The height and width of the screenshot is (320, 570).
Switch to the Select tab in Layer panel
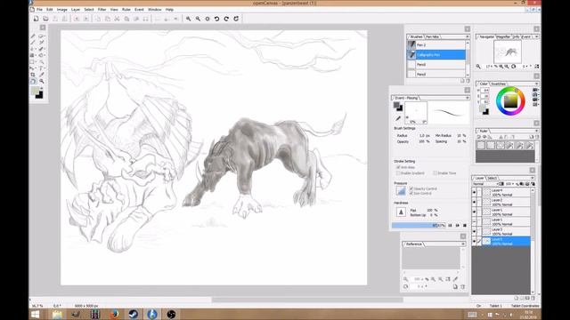(x=492, y=178)
